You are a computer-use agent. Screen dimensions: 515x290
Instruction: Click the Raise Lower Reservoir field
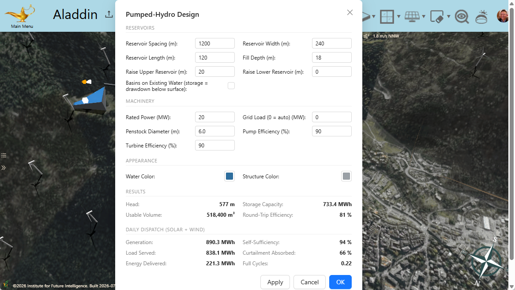click(332, 72)
